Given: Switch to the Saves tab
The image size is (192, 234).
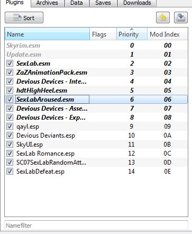Looking at the screenshot, I should tap(103, 3).
